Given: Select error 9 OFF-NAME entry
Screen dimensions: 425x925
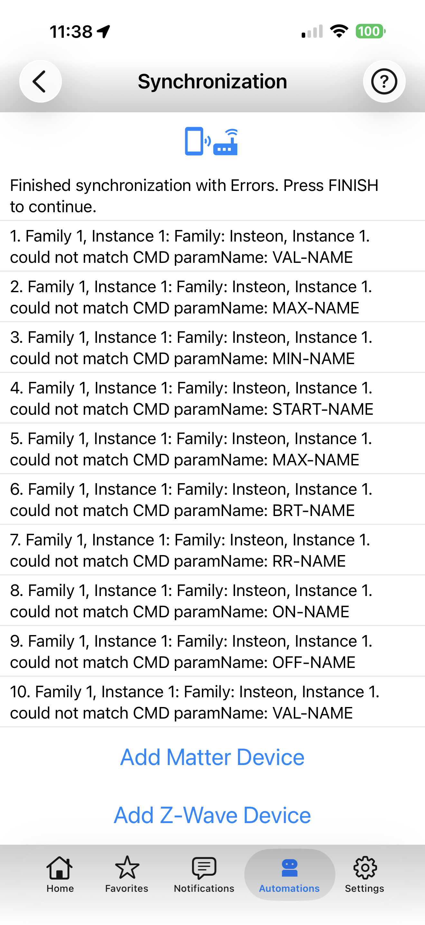Looking at the screenshot, I should pyautogui.click(x=212, y=651).
